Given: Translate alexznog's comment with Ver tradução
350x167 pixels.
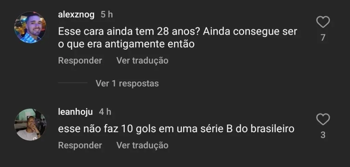Looking at the screenshot, I should pos(142,61).
